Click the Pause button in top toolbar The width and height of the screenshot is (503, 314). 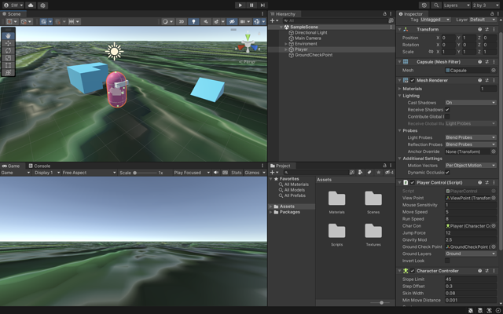tap(251, 5)
